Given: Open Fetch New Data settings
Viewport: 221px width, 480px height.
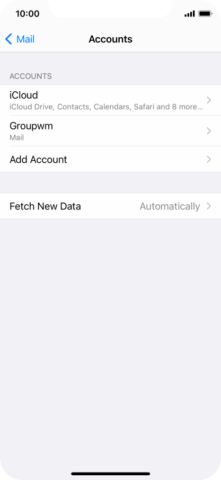Looking at the screenshot, I should click(x=110, y=206).
